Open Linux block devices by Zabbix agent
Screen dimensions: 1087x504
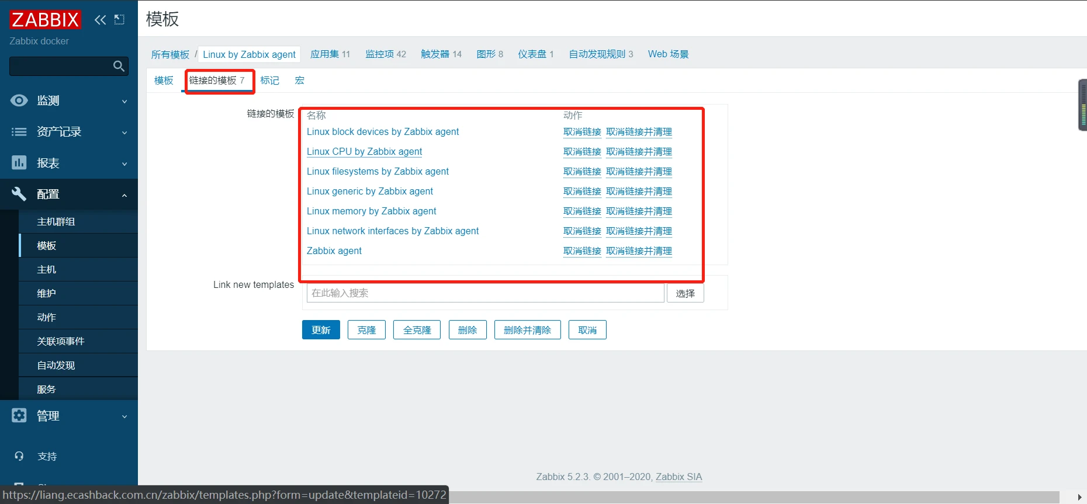(383, 132)
